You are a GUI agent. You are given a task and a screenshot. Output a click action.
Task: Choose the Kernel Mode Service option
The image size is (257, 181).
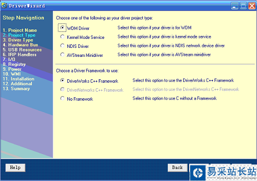point(62,36)
